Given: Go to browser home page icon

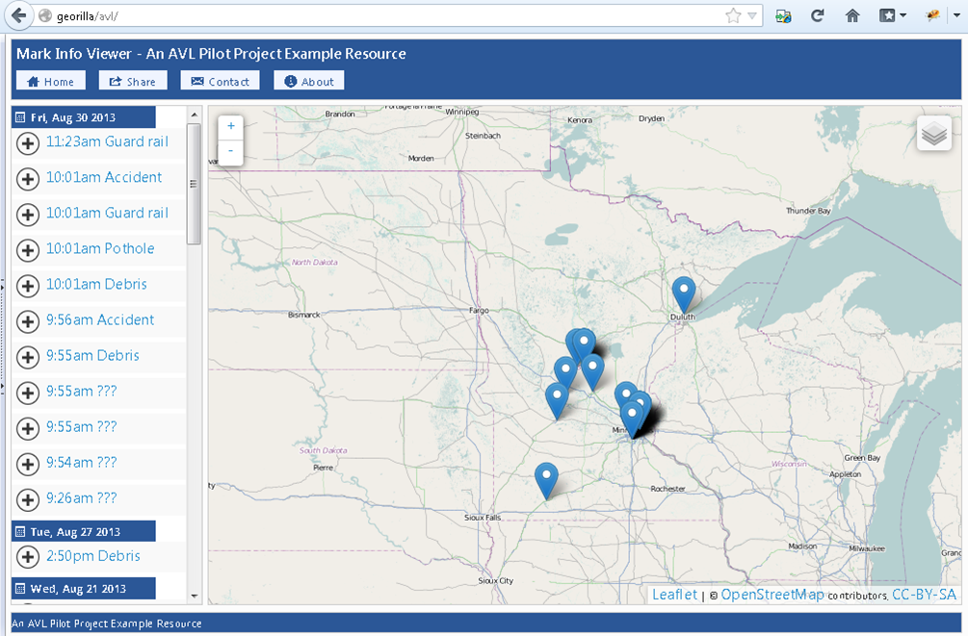Looking at the screenshot, I should pos(851,16).
